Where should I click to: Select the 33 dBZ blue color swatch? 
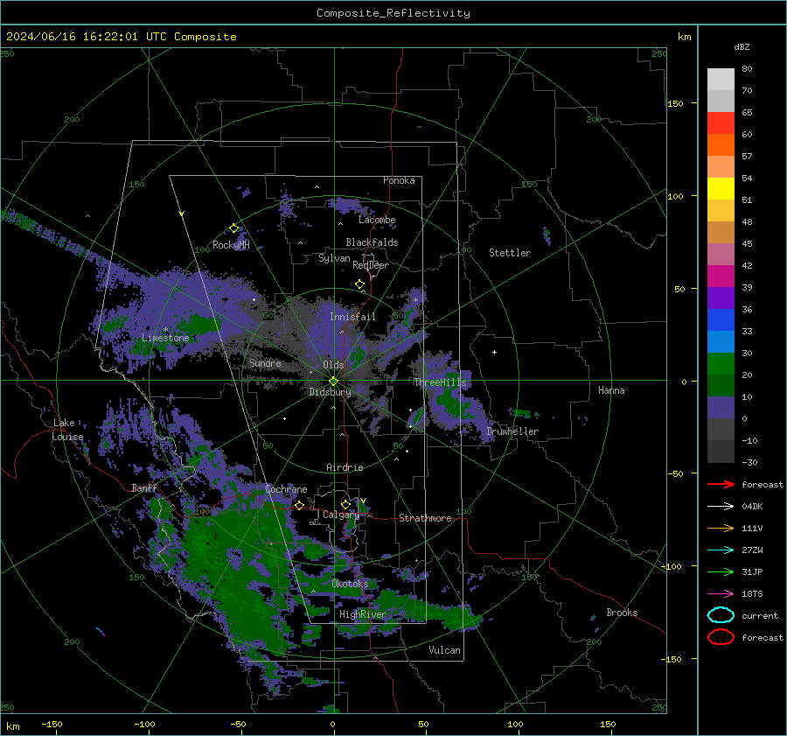(721, 341)
